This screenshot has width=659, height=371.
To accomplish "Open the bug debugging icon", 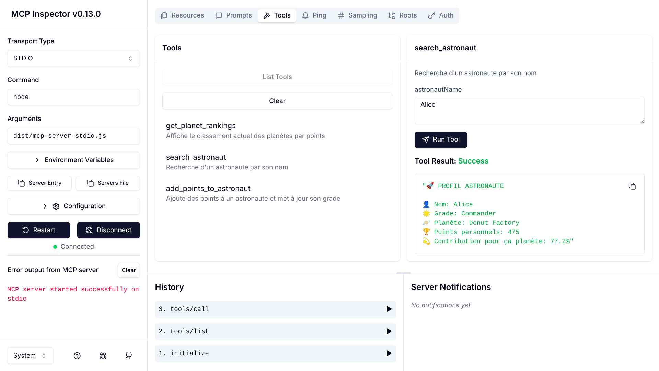I will (103, 356).
